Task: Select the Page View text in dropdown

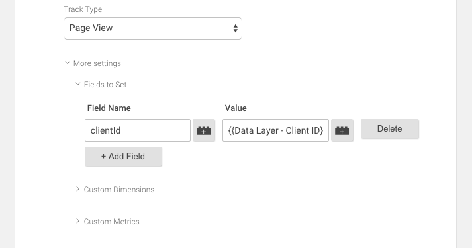Action: coord(91,28)
